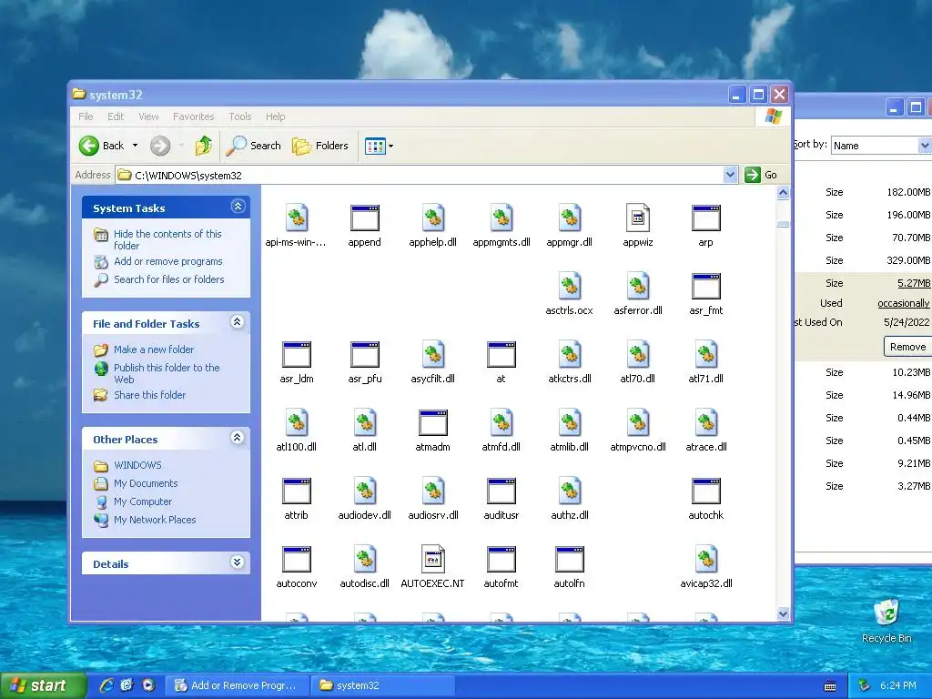Screen dimensions: 932x699
Task: Select the appmgr.dll file
Action: coord(570,225)
